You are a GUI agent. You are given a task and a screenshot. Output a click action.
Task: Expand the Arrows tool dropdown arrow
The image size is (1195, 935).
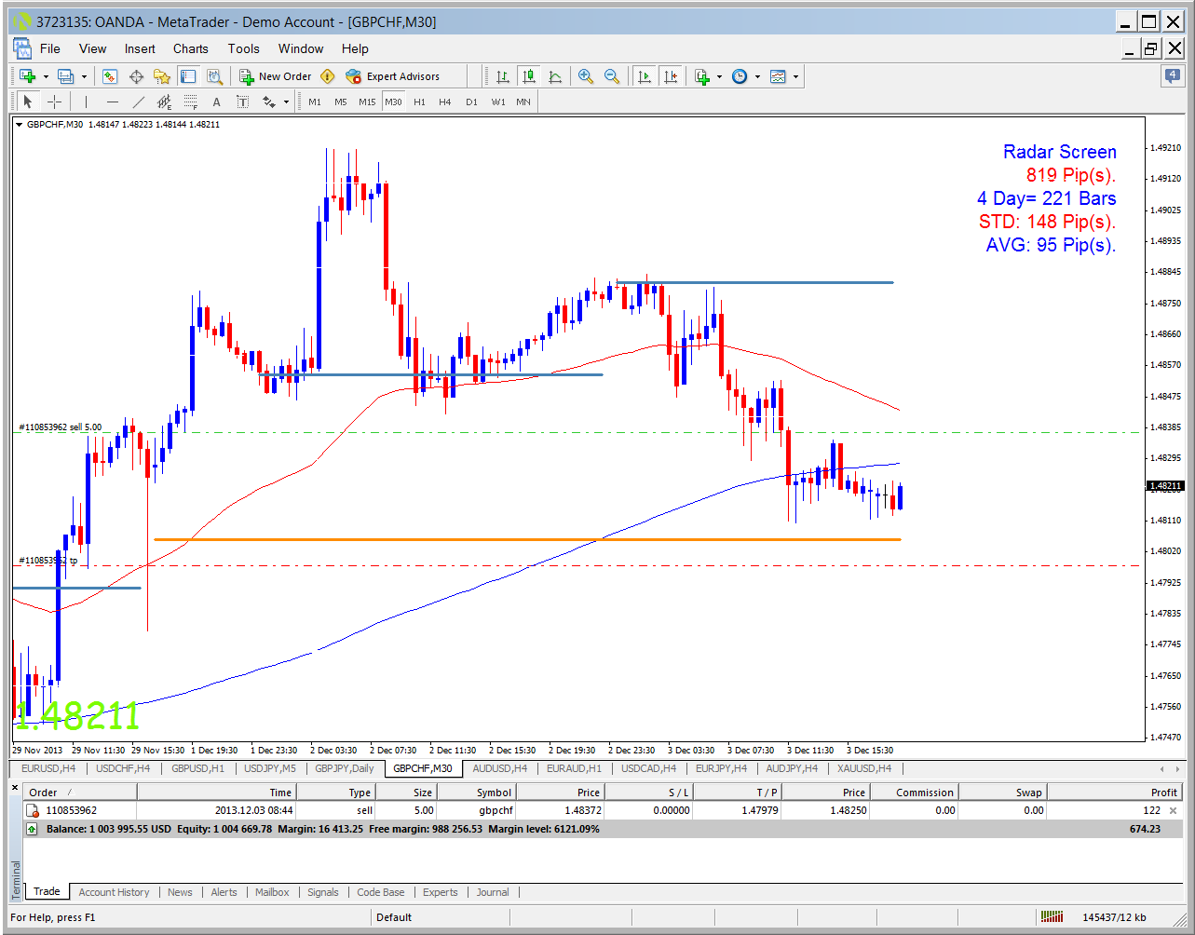point(286,102)
